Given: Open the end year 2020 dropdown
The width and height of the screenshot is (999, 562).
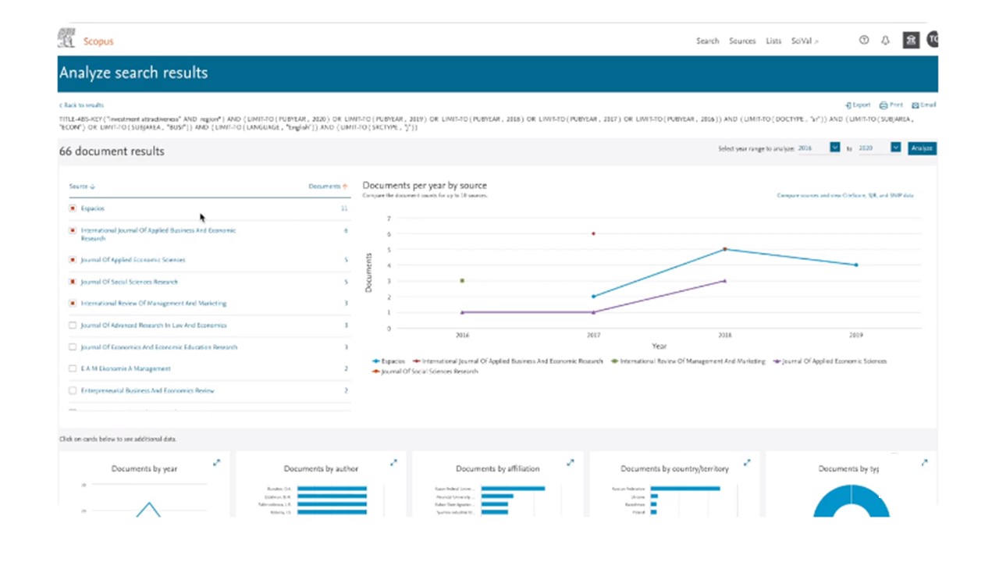Looking at the screenshot, I should point(895,148).
